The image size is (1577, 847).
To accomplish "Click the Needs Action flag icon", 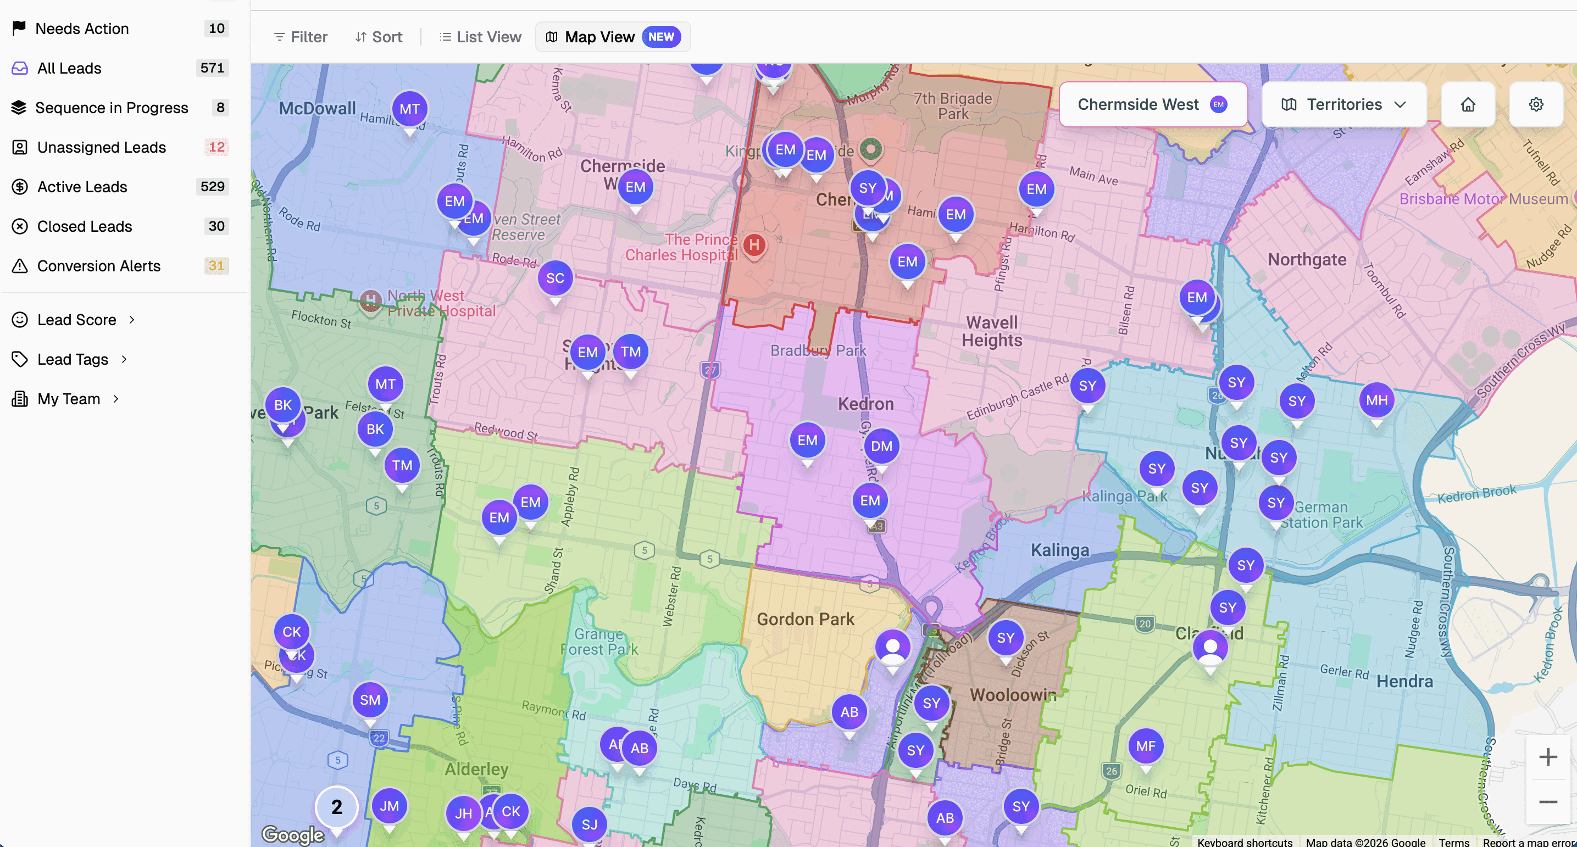I will point(20,28).
